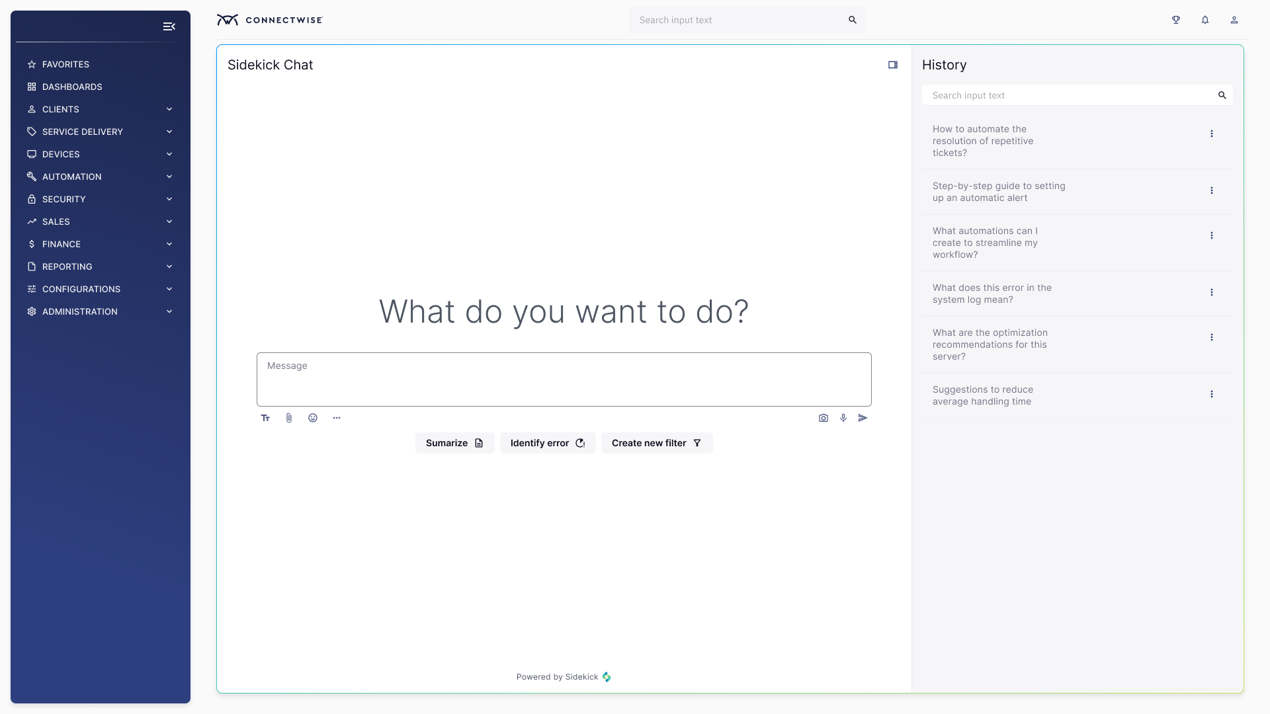Open options for 'Suggestions to reduce average handling time'
1270x714 pixels.
coord(1212,394)
